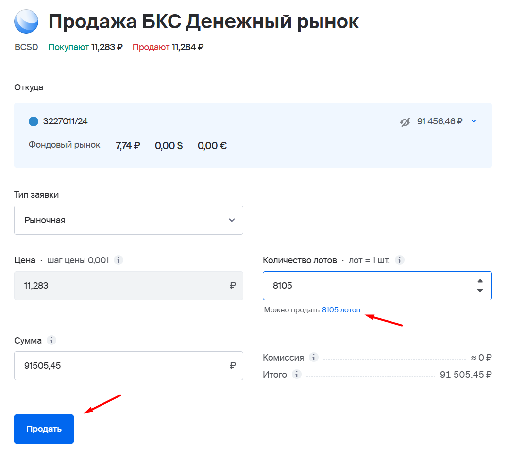Click the account number 3227011/24
This screenshot has height=464, width=508.
(65, 121)
